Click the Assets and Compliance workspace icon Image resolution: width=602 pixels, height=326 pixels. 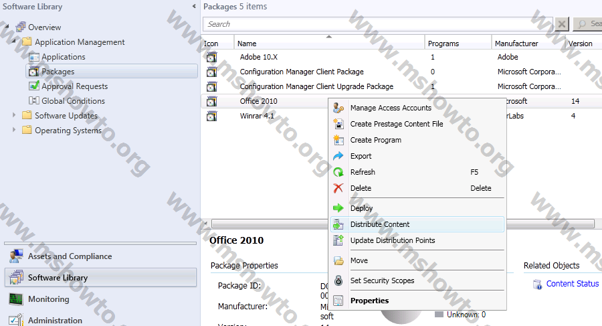point(16,256)
